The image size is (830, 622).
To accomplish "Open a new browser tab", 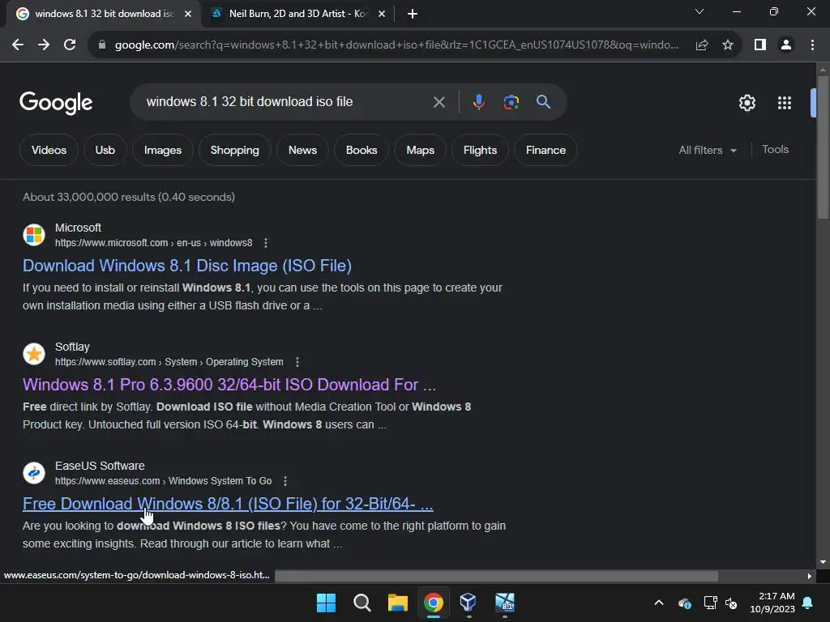I will pos(413,14).
